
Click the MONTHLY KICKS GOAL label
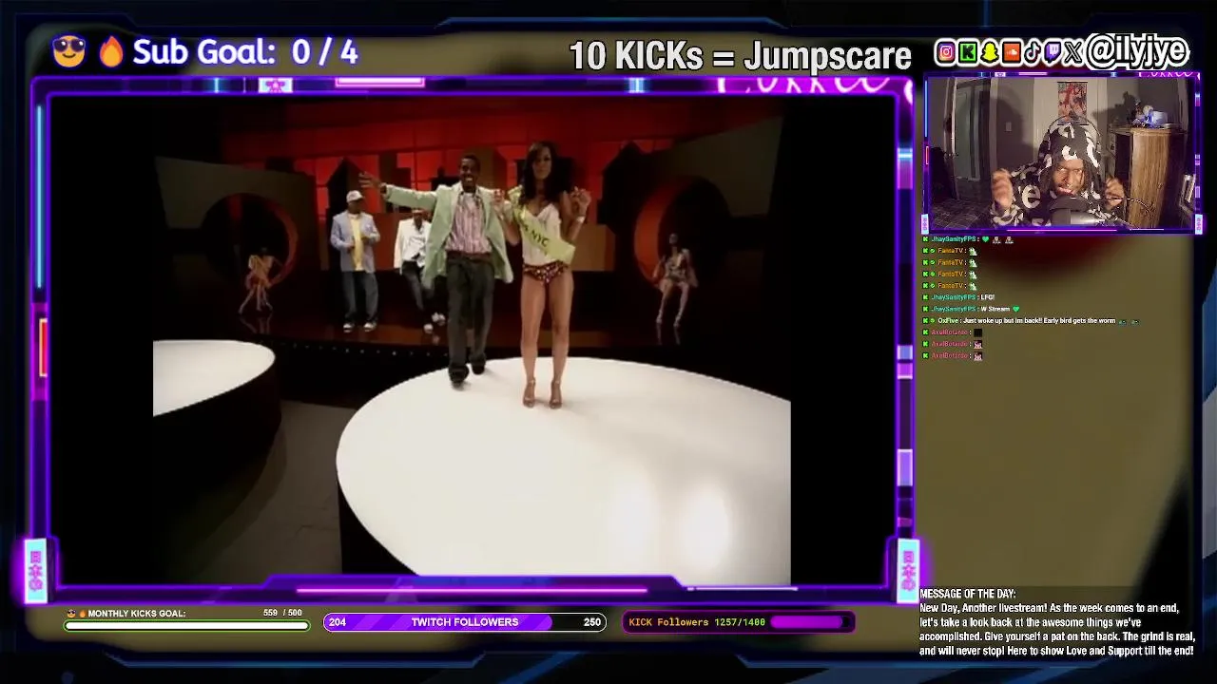137,614
